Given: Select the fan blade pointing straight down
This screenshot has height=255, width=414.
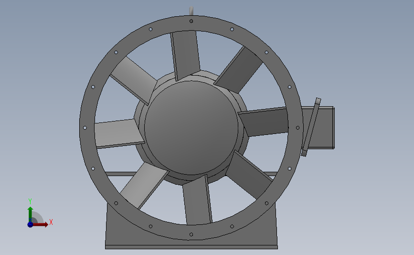Looking at the screenshot, I should pos(197,200).
